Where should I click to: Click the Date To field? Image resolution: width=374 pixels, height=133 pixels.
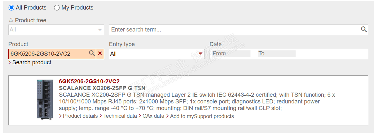277,53
